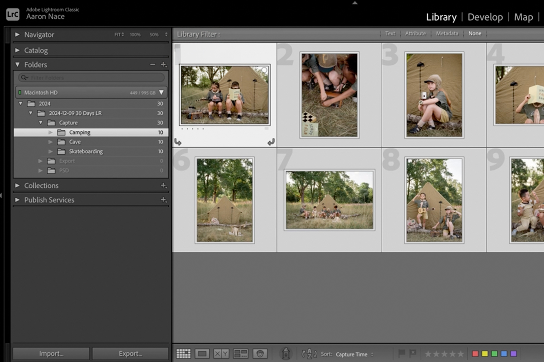Open Survey view mode

tap(241, 354)
